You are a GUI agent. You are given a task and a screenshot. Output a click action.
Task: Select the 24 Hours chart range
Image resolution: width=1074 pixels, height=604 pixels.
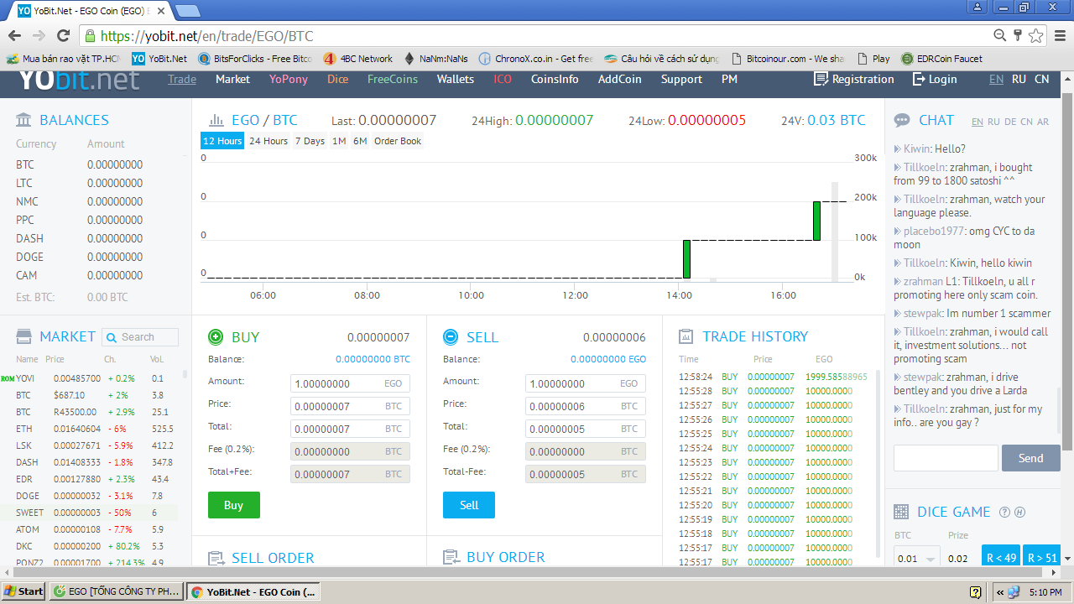click(268, 141)
